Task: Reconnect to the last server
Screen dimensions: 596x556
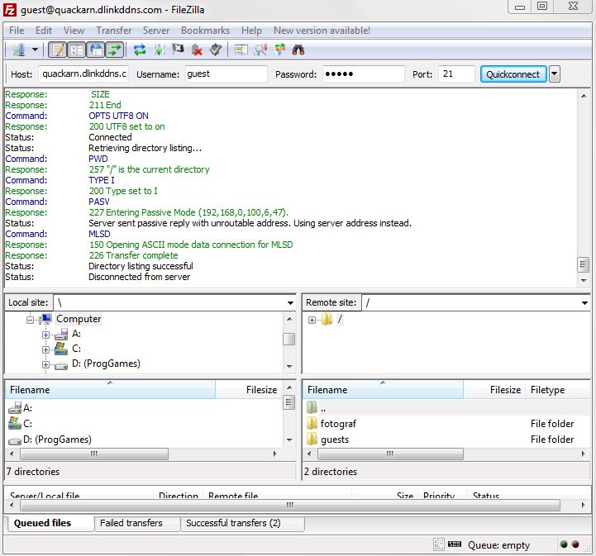Action: [216, 50]
